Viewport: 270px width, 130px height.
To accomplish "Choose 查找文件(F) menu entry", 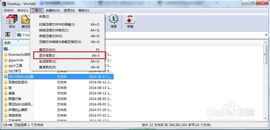I will pyautogui.click(x=67, y=50).
